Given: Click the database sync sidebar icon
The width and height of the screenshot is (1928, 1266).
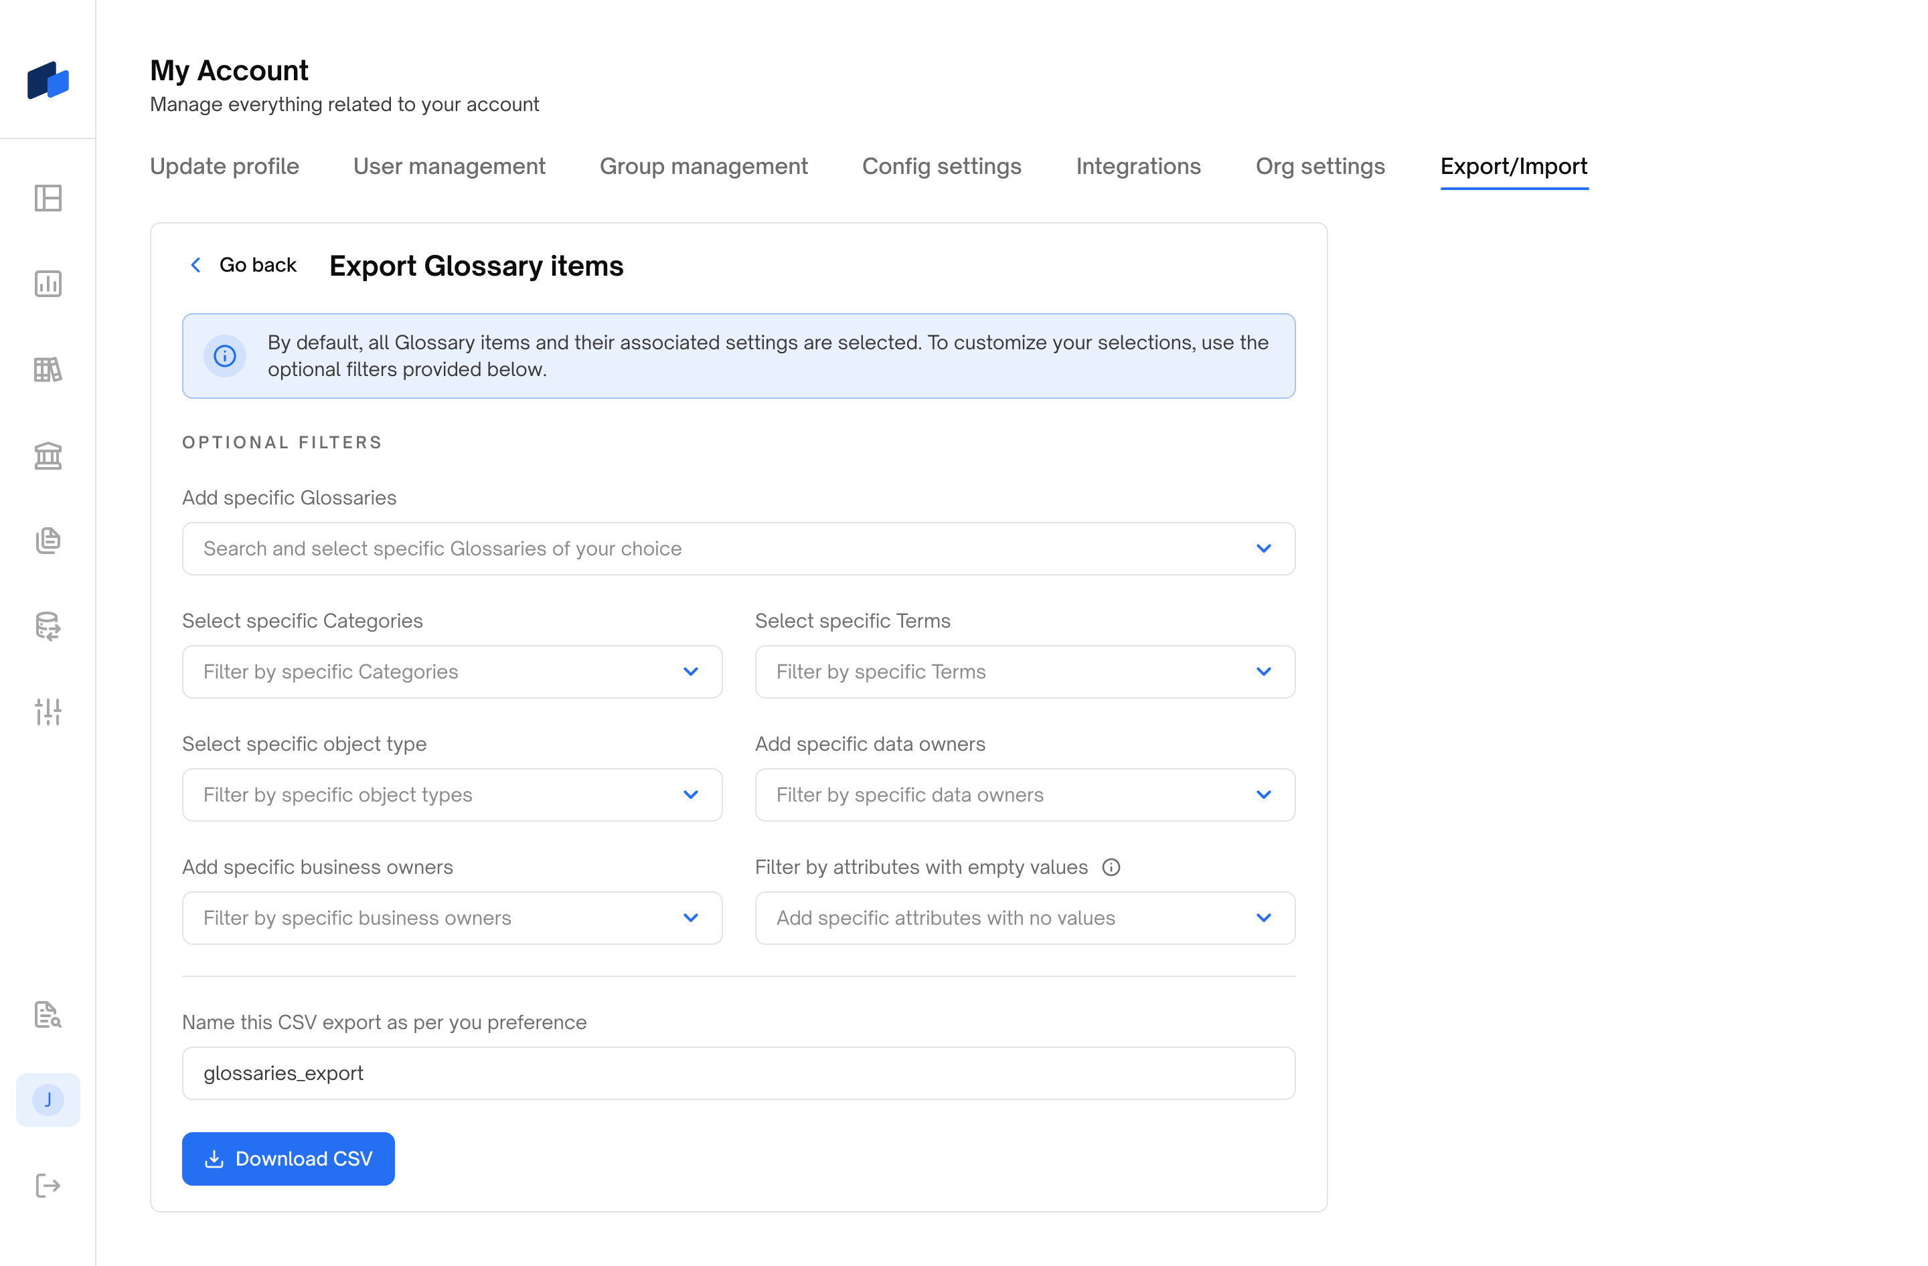Looking at the screenshot, I should tap(48, 626).
